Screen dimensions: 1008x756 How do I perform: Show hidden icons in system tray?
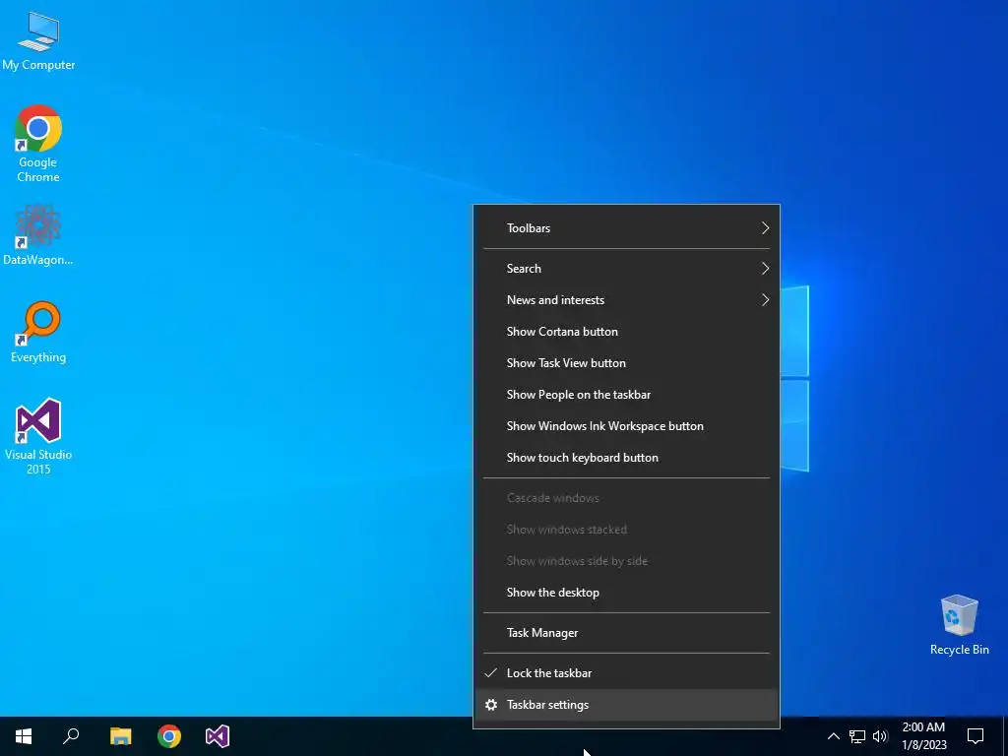pyautogui.click(x=833, y=736)
